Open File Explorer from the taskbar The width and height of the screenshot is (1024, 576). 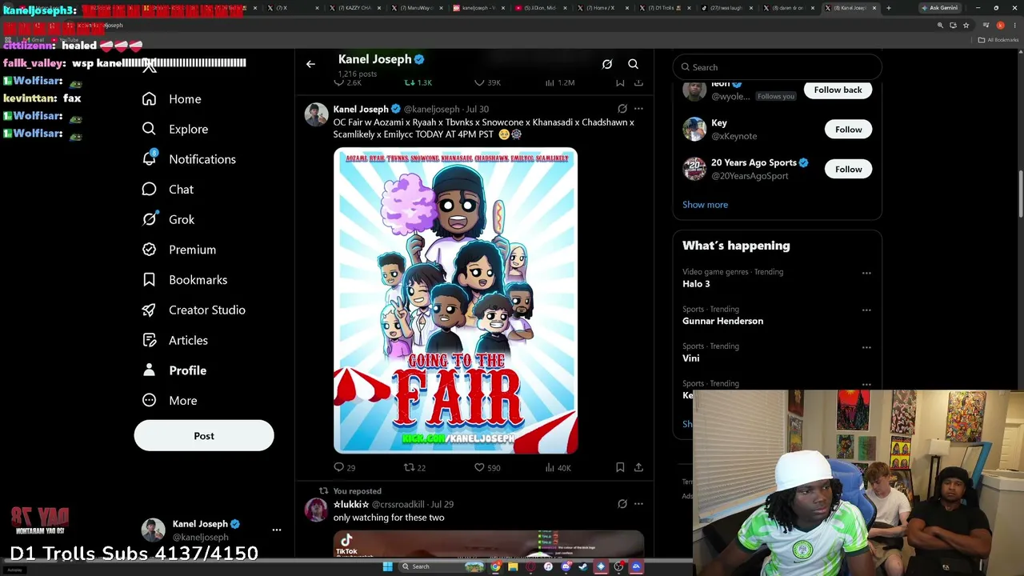coord(513,566)
